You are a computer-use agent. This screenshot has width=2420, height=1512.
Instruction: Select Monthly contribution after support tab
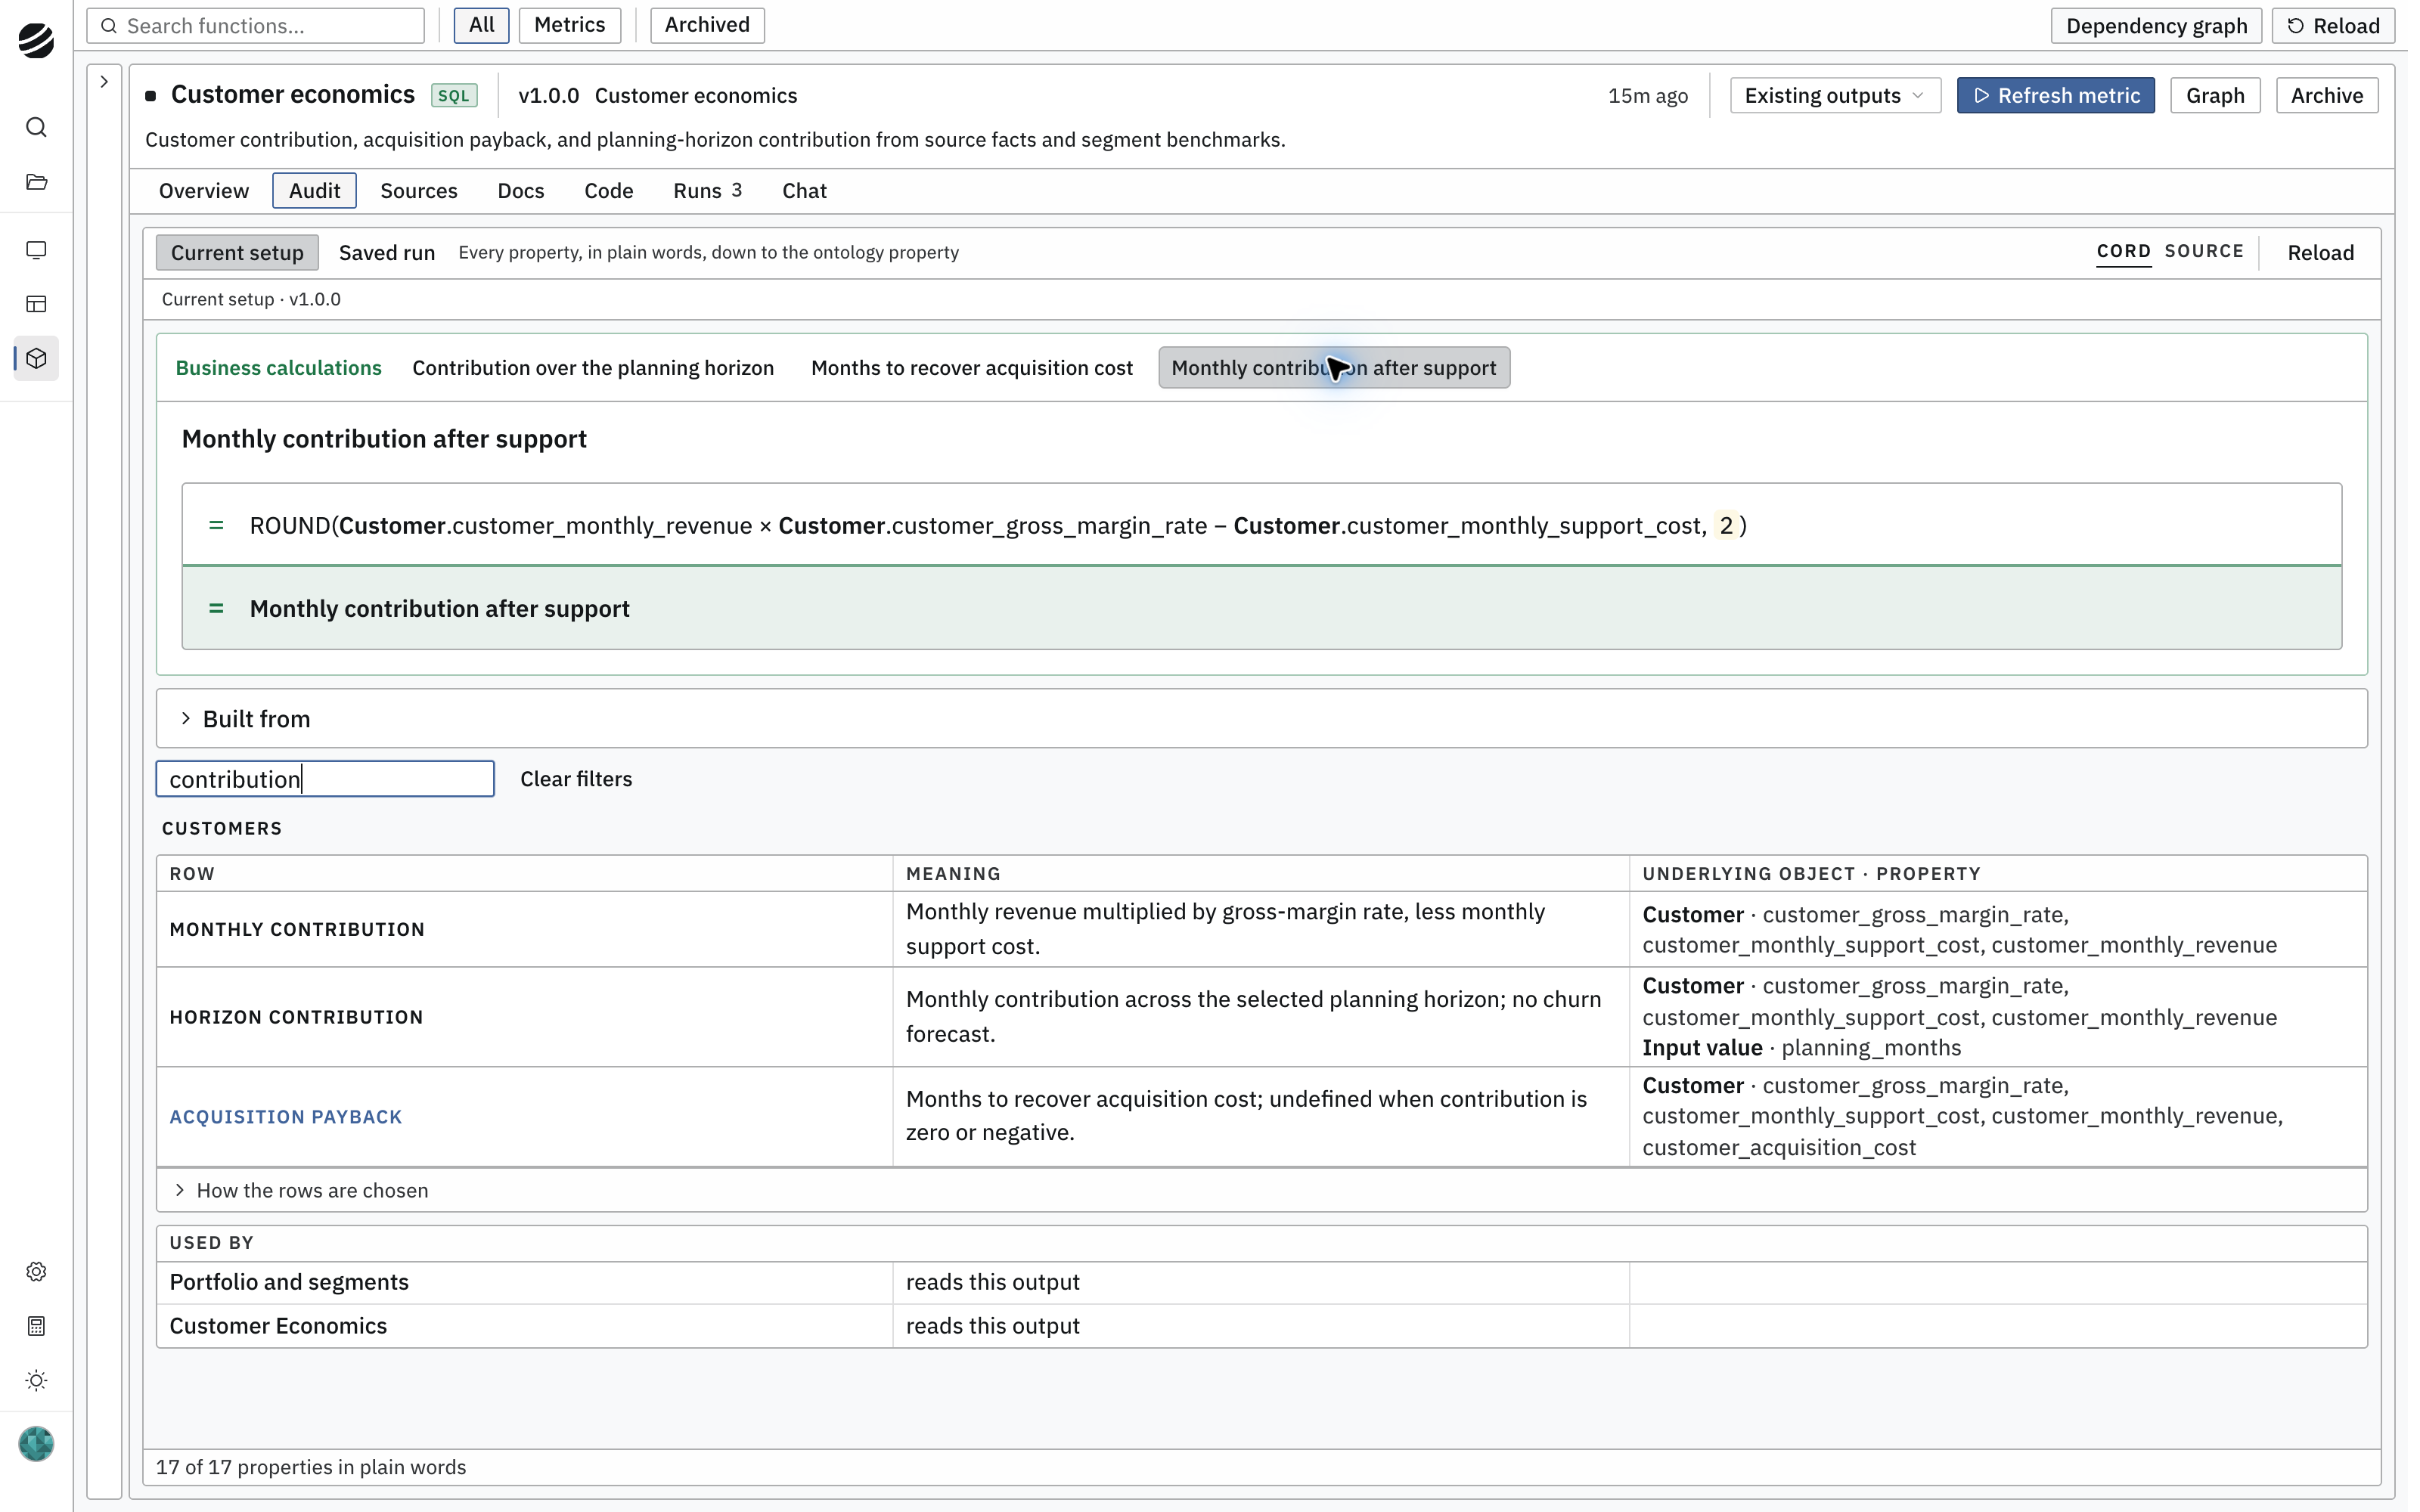coord(1334,368)
